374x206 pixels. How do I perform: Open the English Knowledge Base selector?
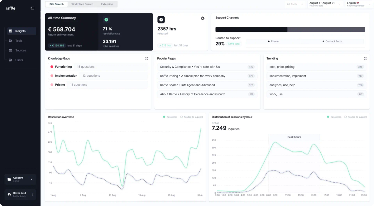click(358, 4)
